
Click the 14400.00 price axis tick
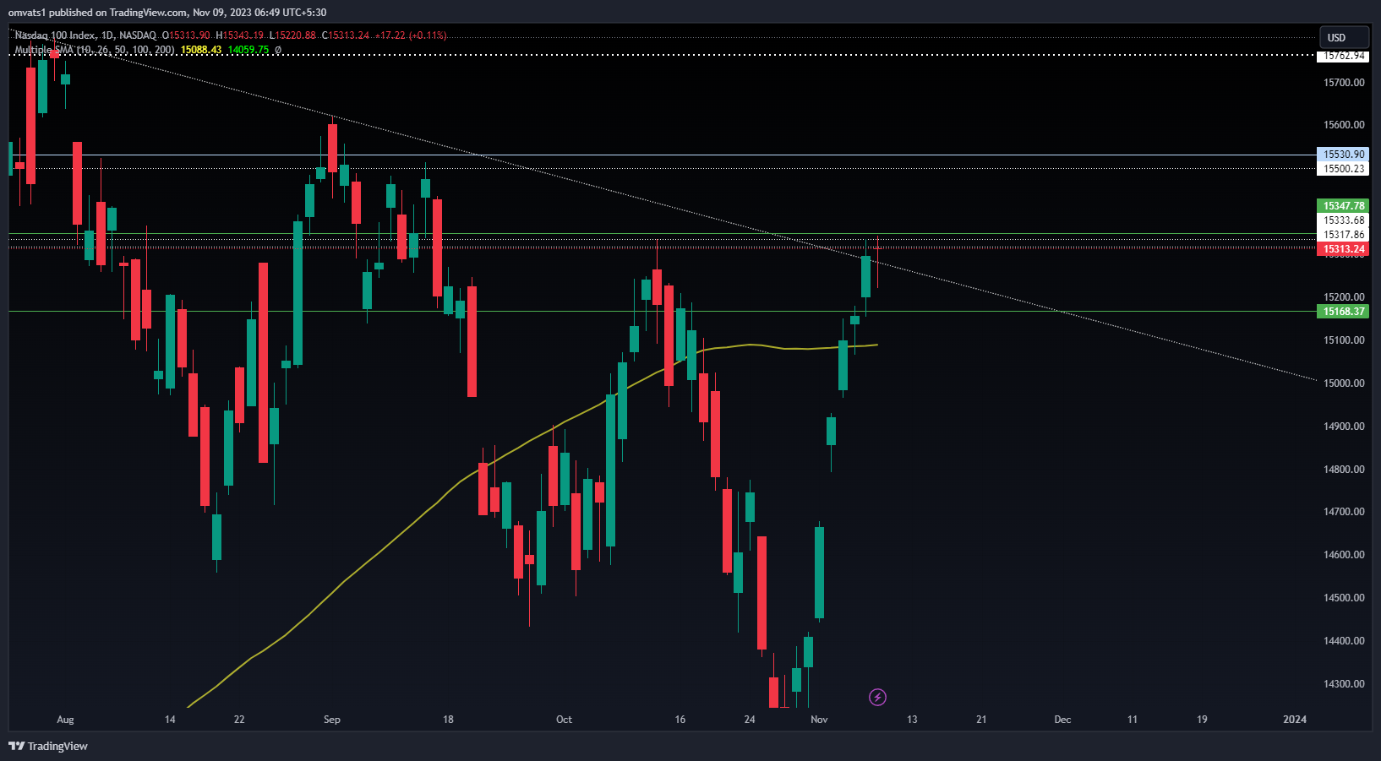click(x=1344, y=641)
